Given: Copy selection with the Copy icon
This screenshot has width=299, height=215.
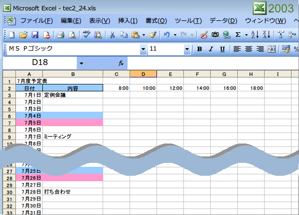Looking at the screenshot, I should coord(124,35).
